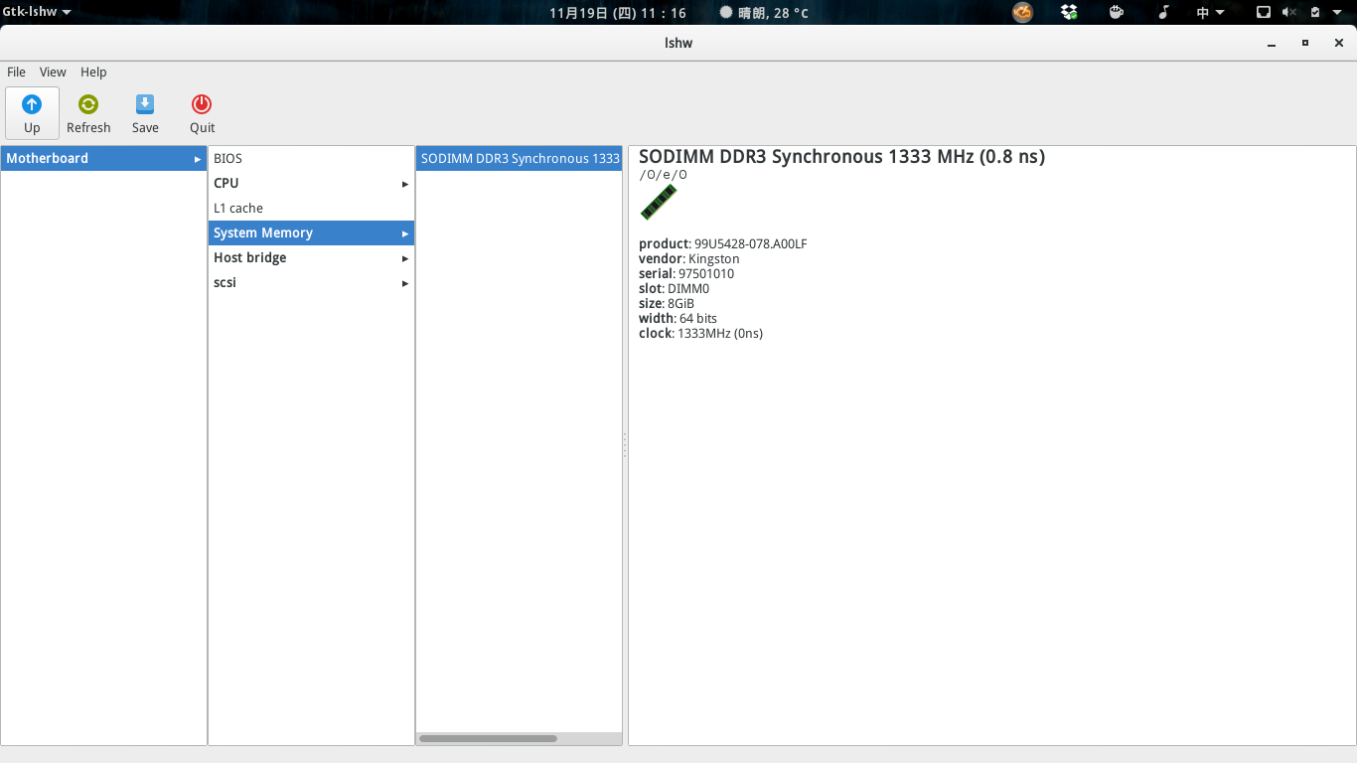Open the File menu

16,72
